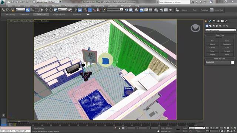Click the Edit Named Selection Sets icon
Viewport: 237px width, 133px height.
(104, 10)
